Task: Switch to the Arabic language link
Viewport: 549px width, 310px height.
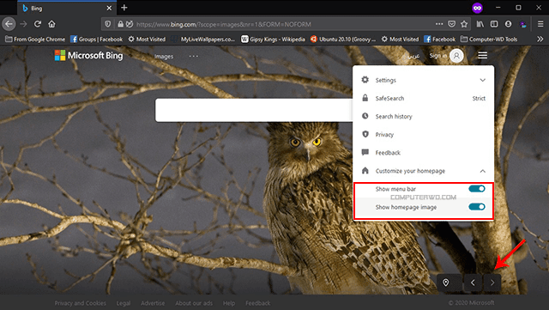Action: tap(413, 56)
